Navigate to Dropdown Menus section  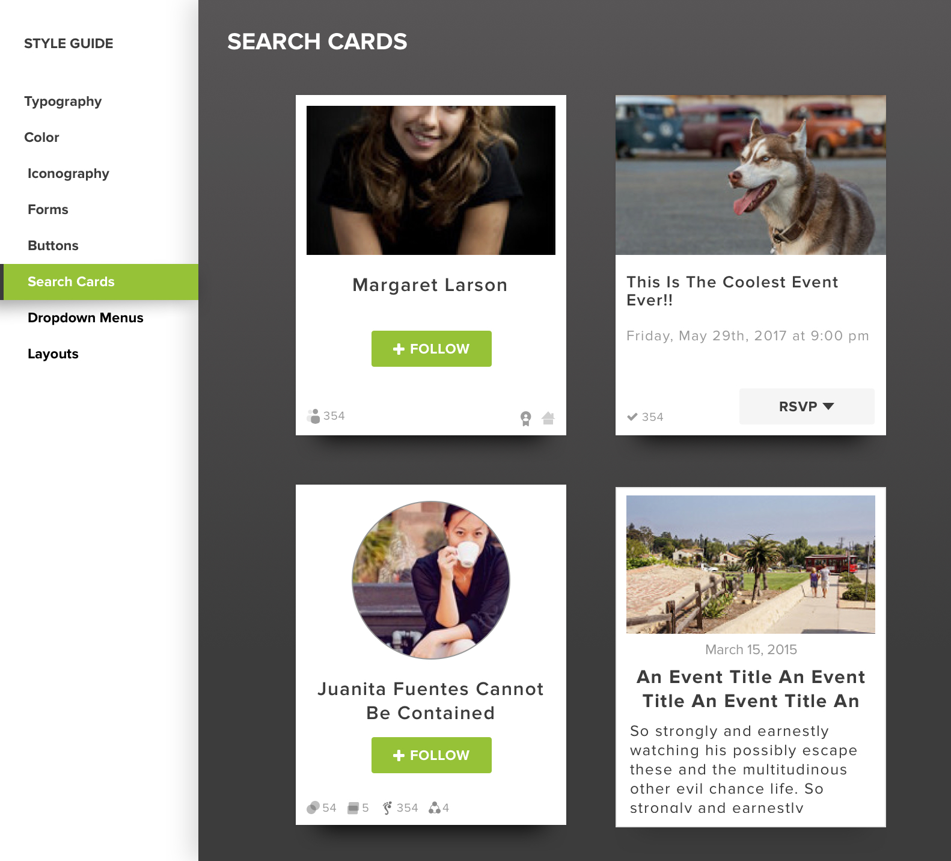tap(85, 317)
